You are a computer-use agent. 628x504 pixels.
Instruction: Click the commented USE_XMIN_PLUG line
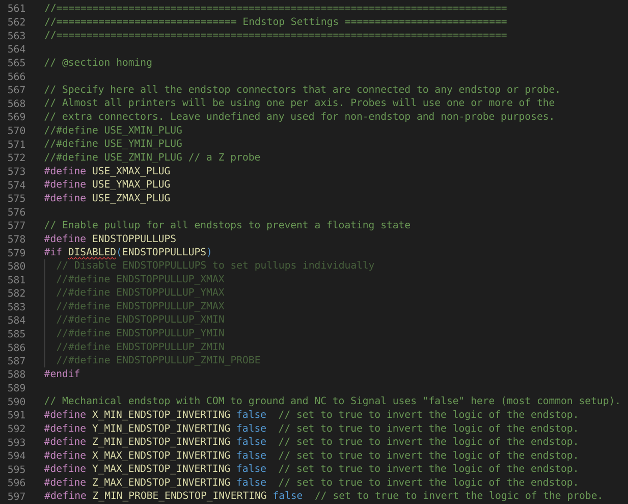point(113,130)
